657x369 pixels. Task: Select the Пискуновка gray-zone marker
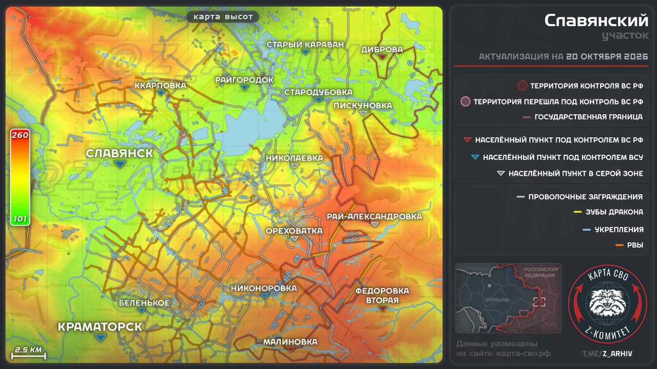coord(362,113)
